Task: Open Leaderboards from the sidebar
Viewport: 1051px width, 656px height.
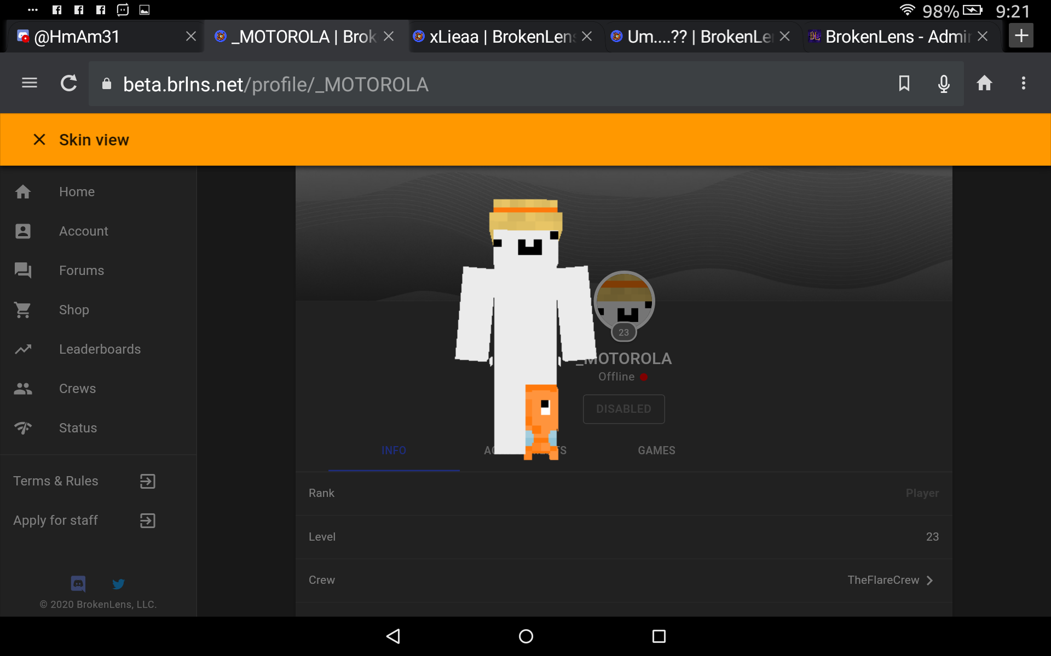Action: (x=100, y=349)
